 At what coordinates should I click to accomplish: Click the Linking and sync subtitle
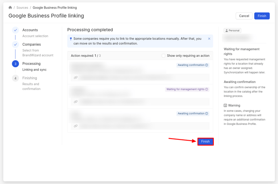34,70
